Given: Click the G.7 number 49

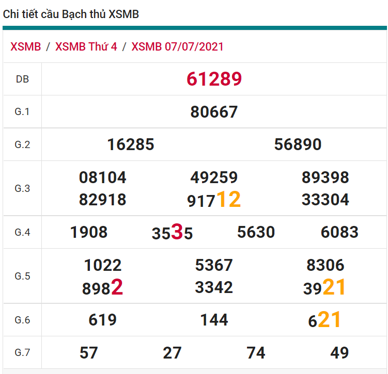Looking at the screenshot, I should tap(339, 353).
